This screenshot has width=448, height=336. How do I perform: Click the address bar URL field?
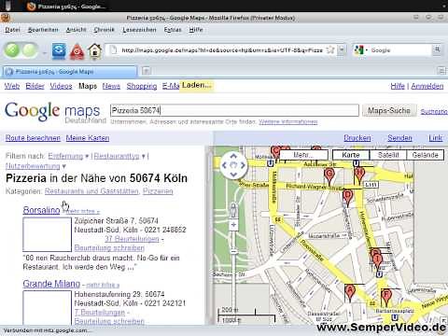[x=221, y=50]
